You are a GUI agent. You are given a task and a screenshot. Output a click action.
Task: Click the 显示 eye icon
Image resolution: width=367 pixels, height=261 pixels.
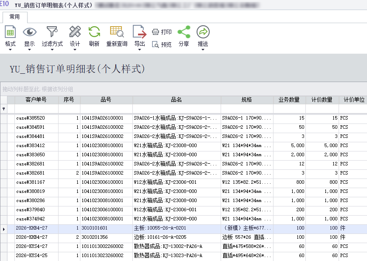tap(30, 32)
